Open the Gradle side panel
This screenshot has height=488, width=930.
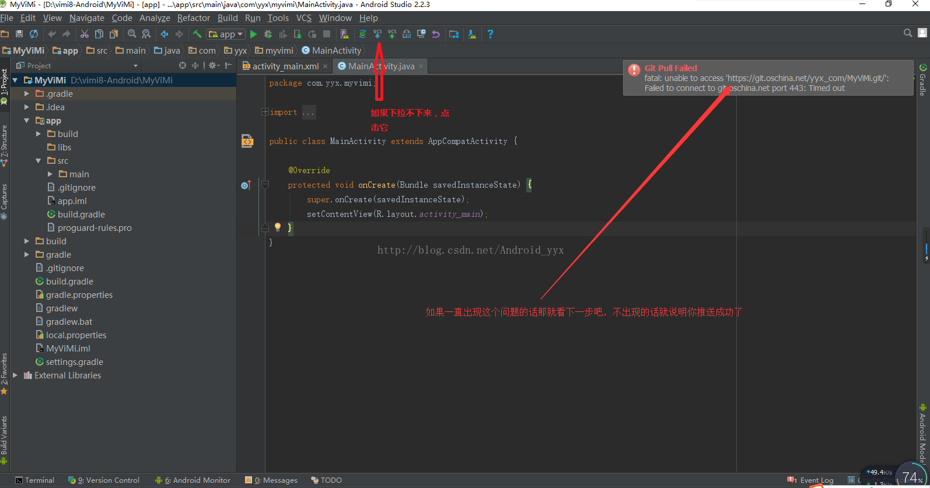pos(923,80)
